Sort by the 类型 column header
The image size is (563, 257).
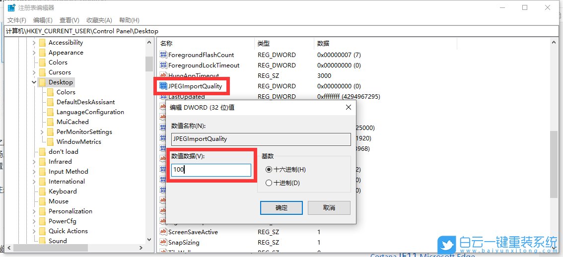pyautogui.click(x=284, y=44)
